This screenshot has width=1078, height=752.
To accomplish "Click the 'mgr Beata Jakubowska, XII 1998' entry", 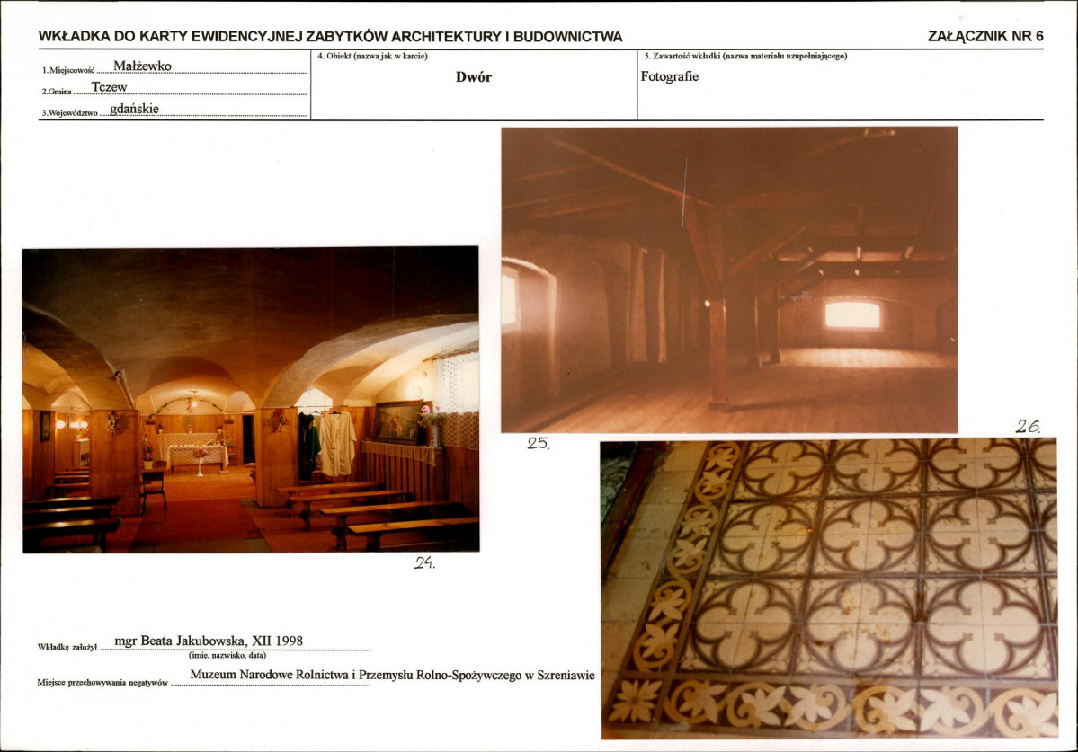I will [209, 641].
